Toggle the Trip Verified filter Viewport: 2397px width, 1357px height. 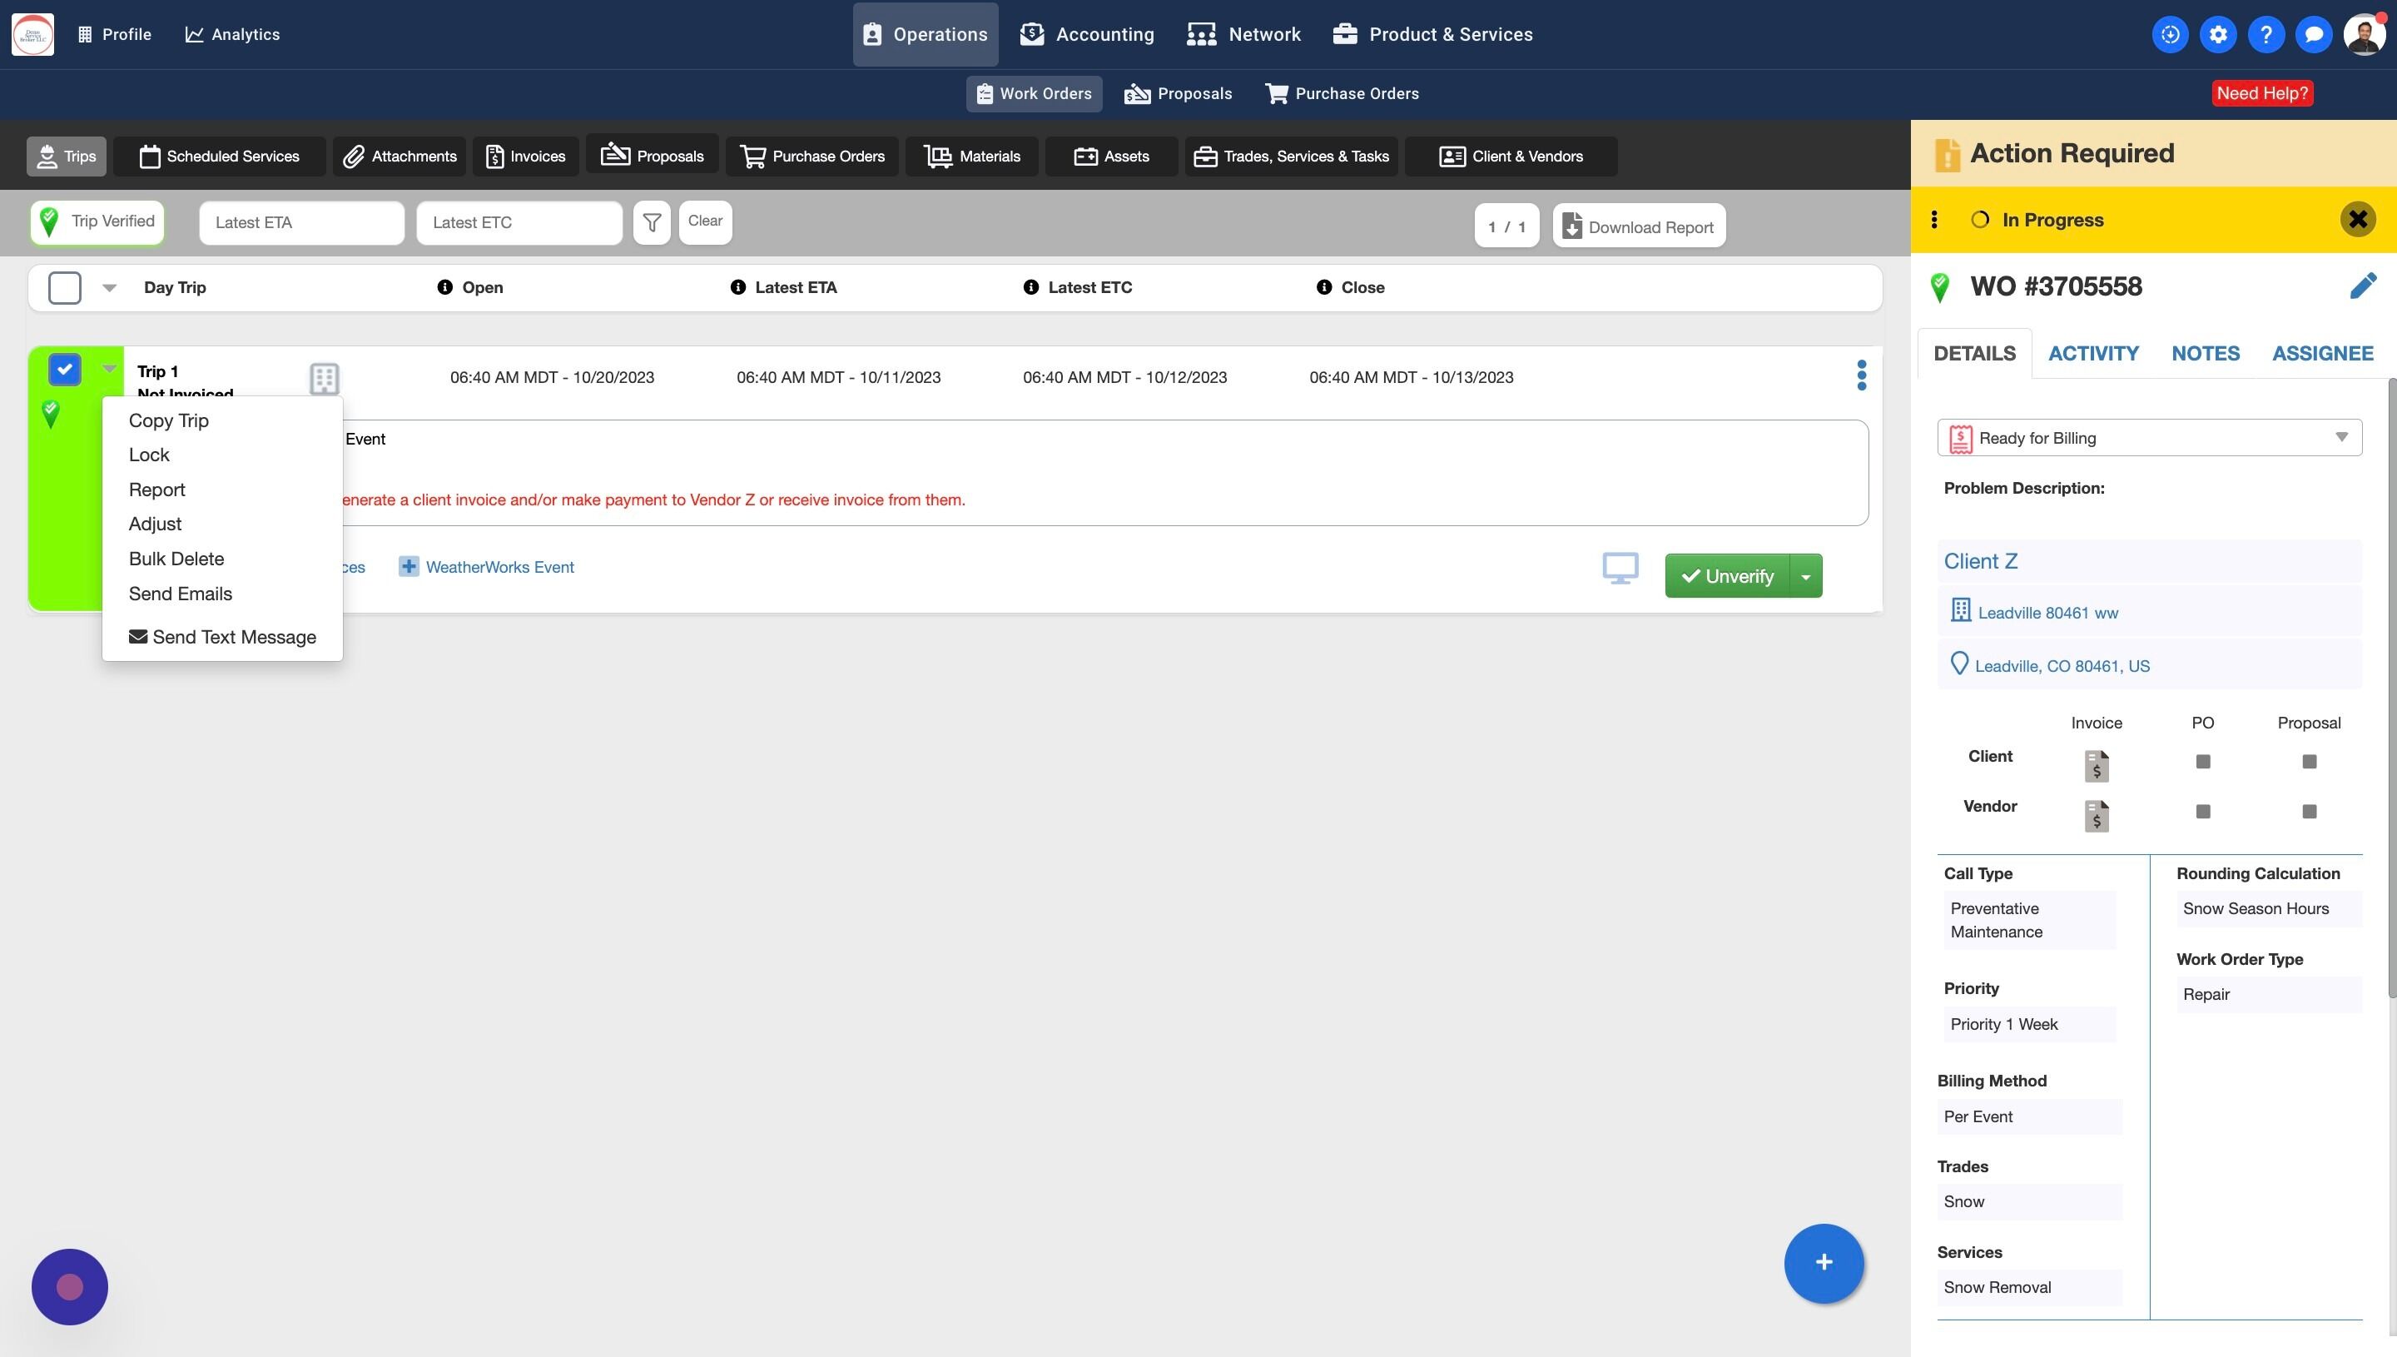coord(97,221)
